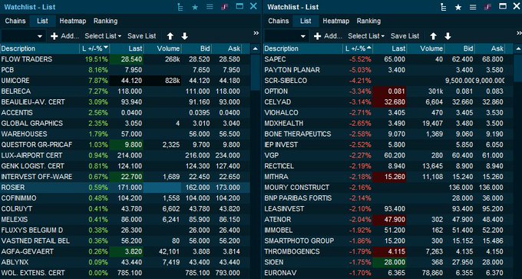The image size is (522, 279).
Task: Expand hidden toolbar items chevron in right Watchlist
Action: point(519,33)
